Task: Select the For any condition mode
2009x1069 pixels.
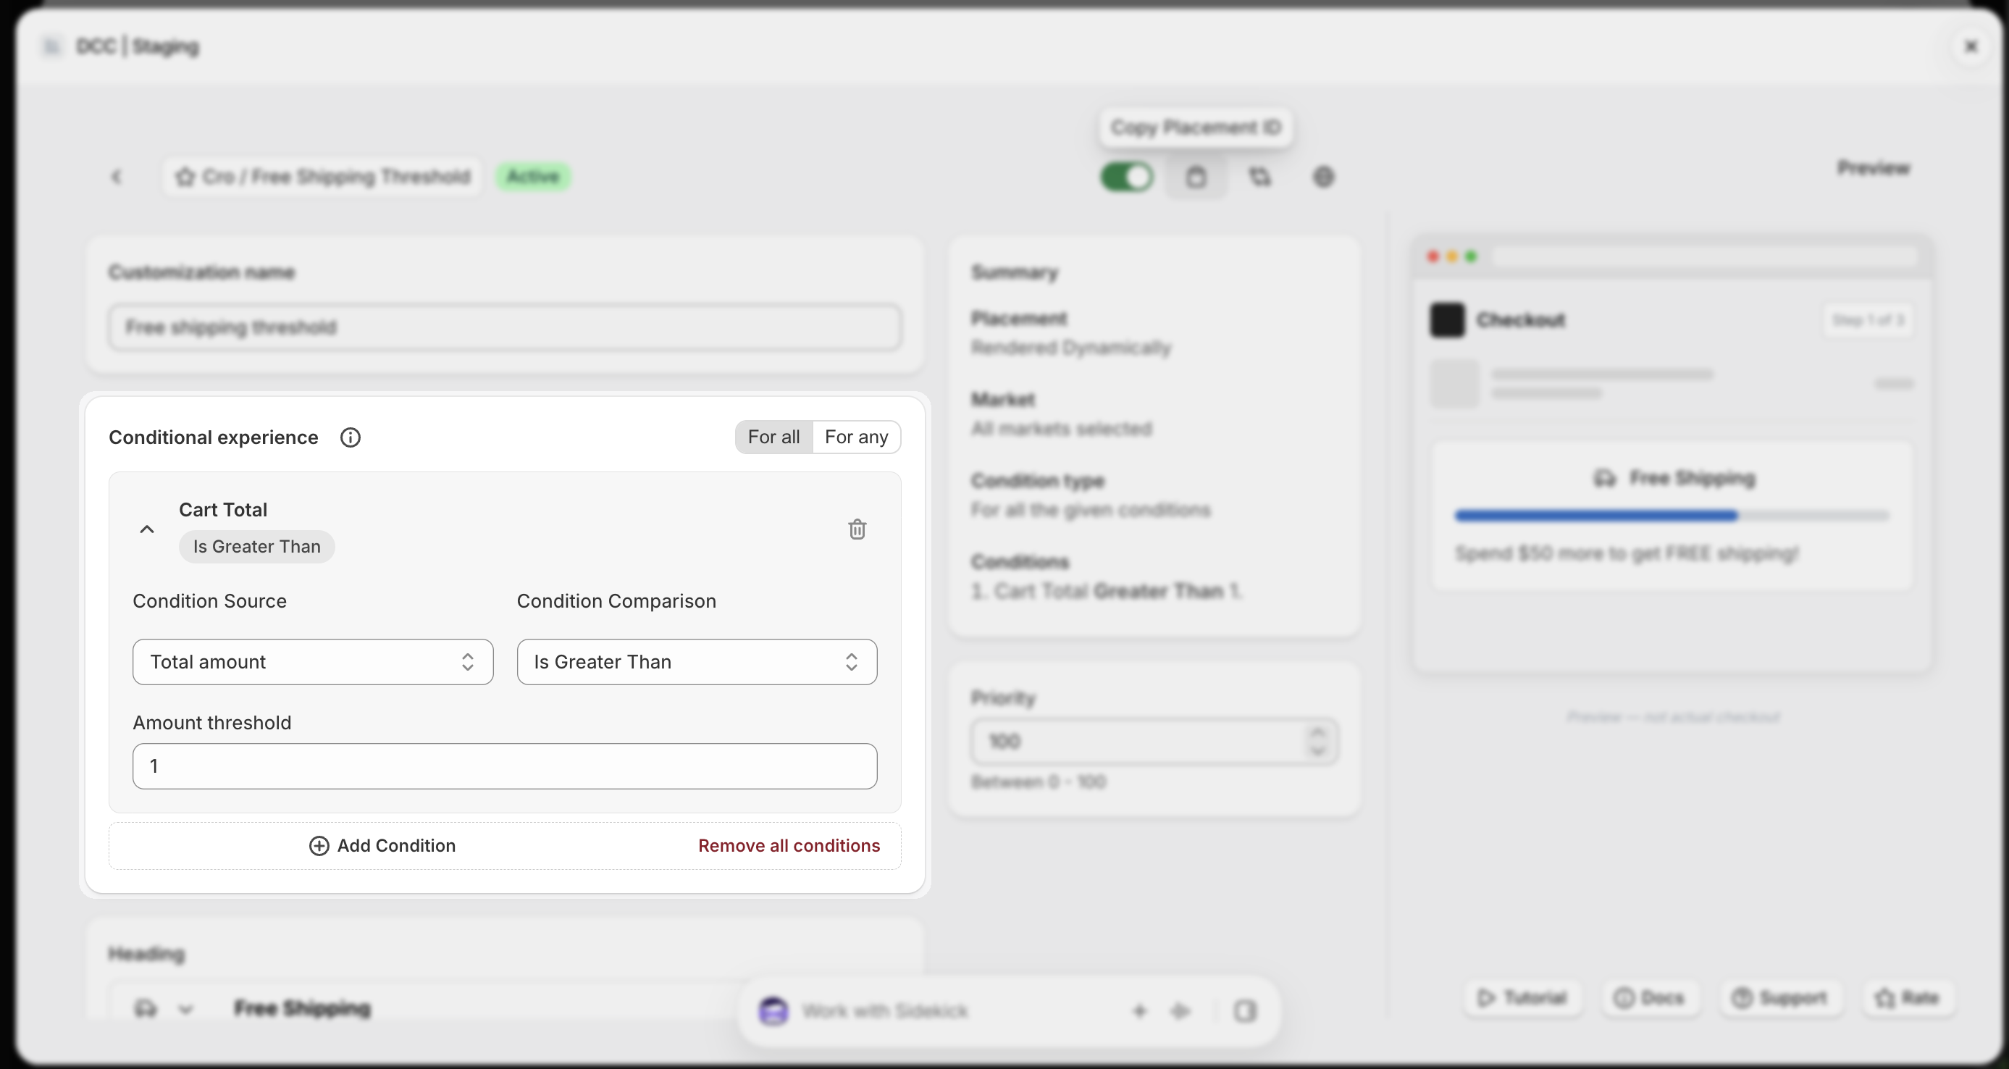Action: pos(856,437)
